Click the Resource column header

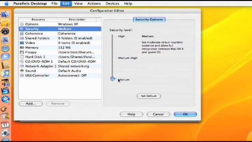point(38,19)
